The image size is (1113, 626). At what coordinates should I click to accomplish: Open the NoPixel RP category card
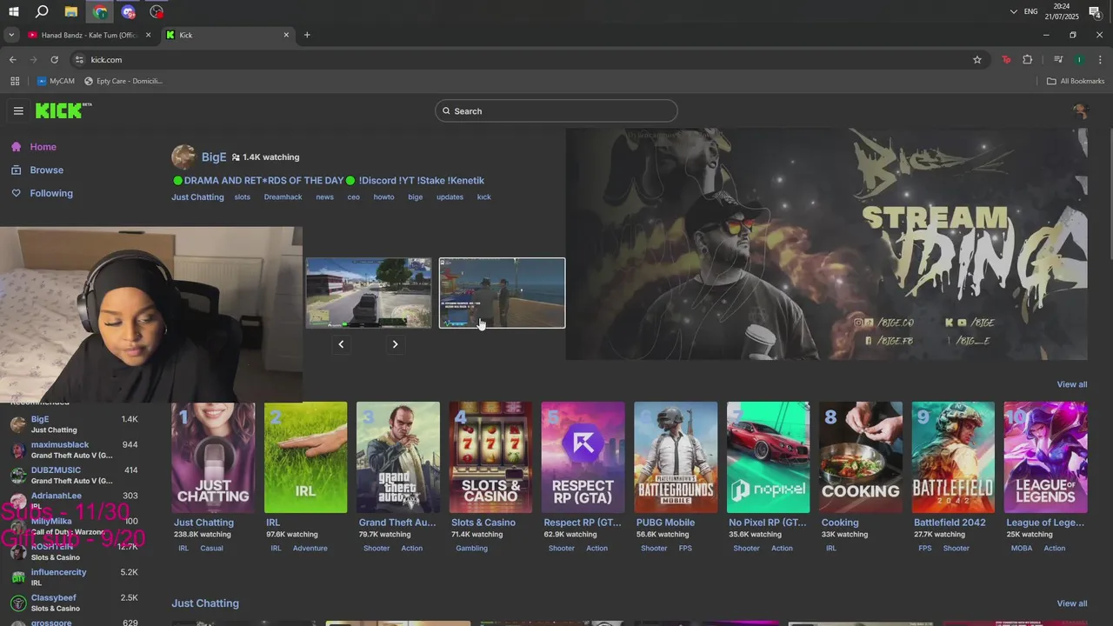768,457
